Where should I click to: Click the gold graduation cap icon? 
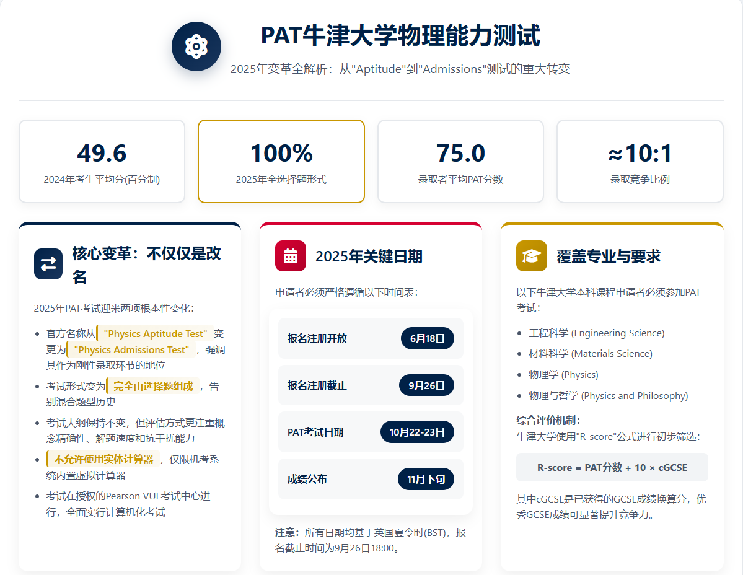pos(531,256)
